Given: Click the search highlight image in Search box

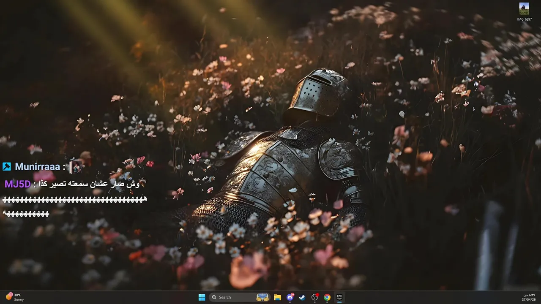Looking at the screenshot, I should coord(263,297).
